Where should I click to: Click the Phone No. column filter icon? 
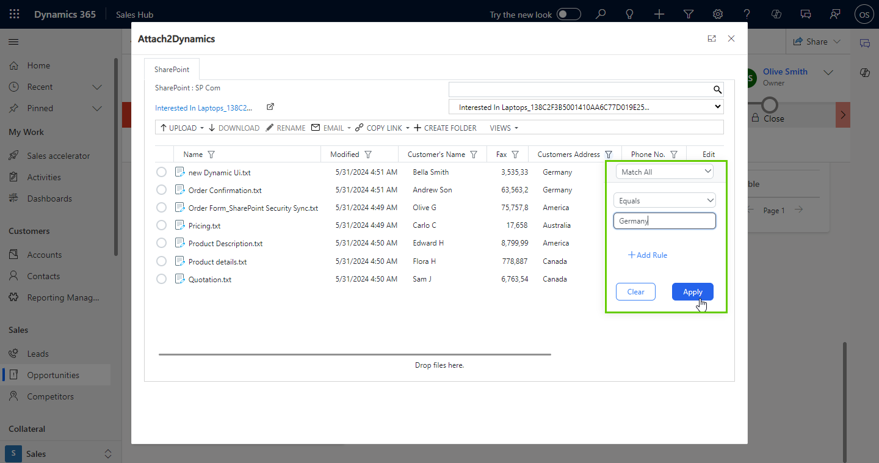click(x=674, y=155)
